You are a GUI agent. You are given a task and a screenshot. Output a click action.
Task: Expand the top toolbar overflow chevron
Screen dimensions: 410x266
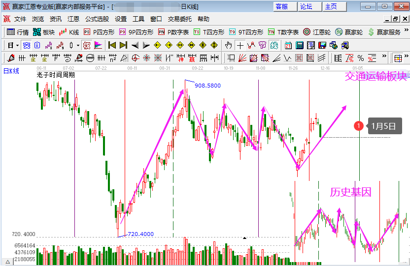pos(407,30)
